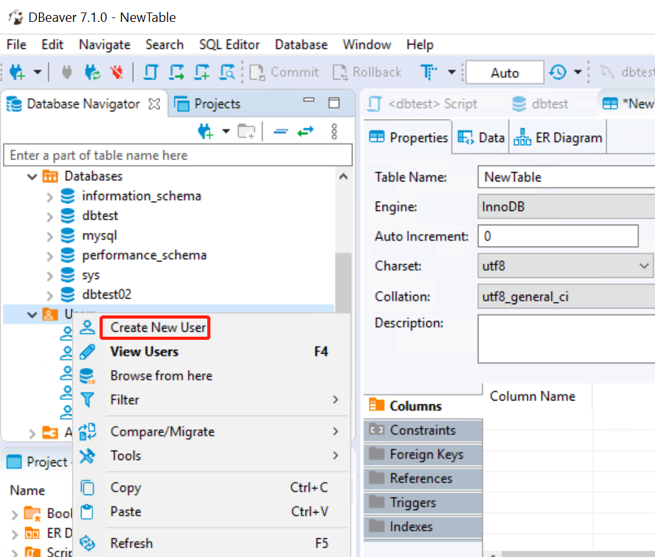655x557 pixels.
Task: Toggle Link with Editor arrows icon
Action: coord(305,131)
